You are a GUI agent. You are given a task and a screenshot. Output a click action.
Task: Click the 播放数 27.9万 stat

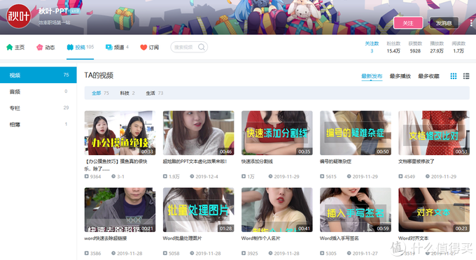coord(437,48)
